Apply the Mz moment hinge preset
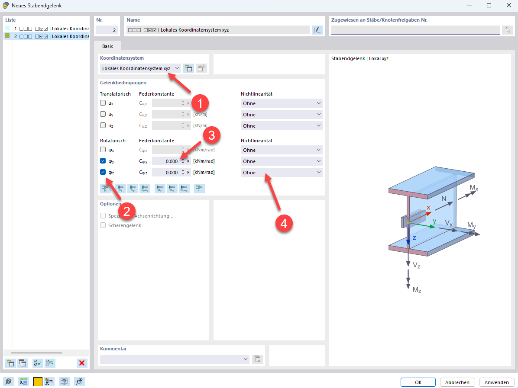Image resolution: width=518 pixels, height=388 pixels. tap(172, 189)
